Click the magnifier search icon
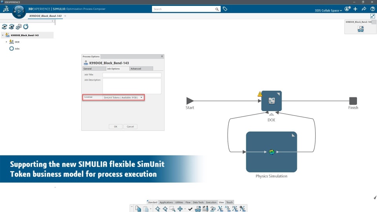Screen dimensions: 377x212 (217, 9)
